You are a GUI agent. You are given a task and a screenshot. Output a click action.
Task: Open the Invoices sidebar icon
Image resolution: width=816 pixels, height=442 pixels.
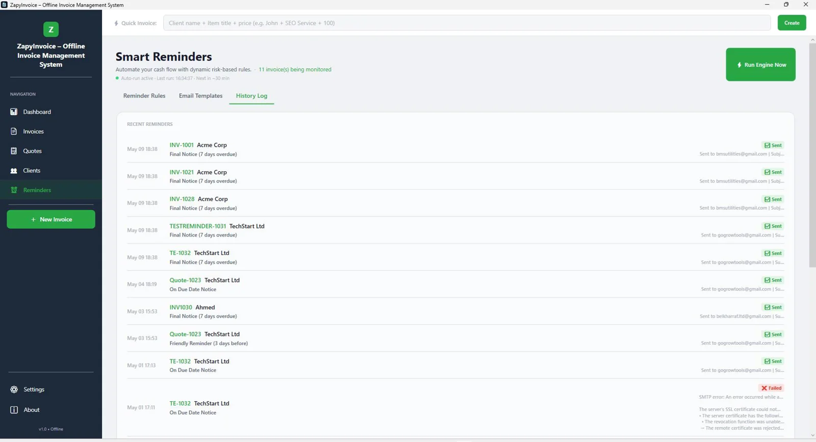coord(14,132)
